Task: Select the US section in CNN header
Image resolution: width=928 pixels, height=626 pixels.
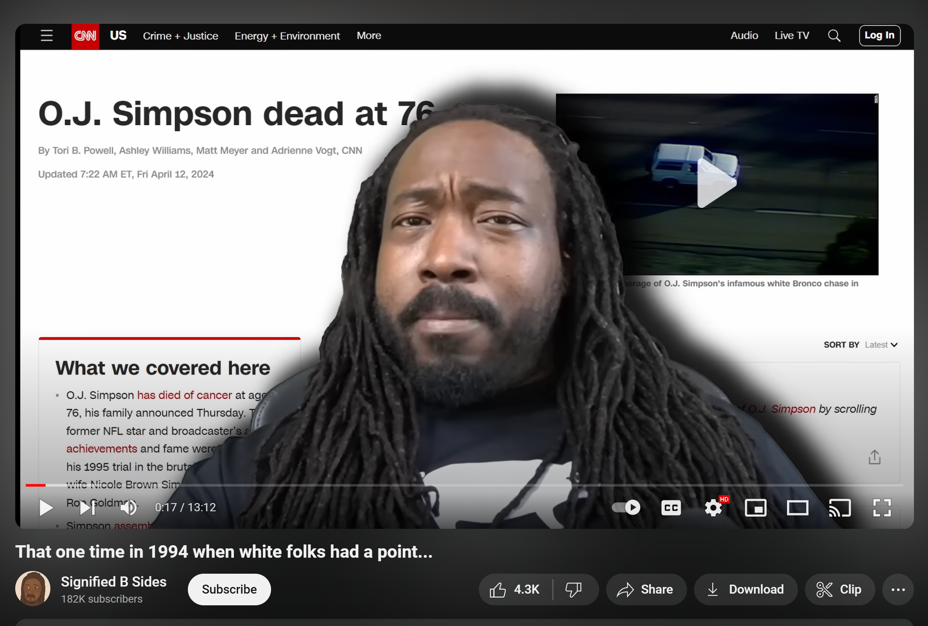Action: tap(118, 36)
